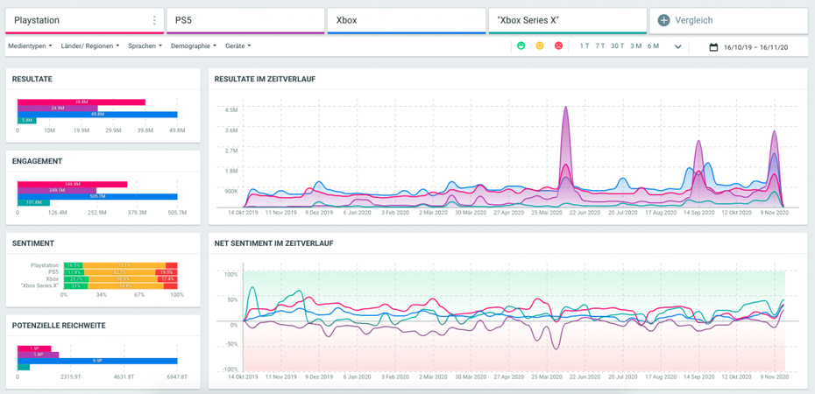Click the RESULTATE panel title
Screen dimensions: 815x394
coord(32,79)
